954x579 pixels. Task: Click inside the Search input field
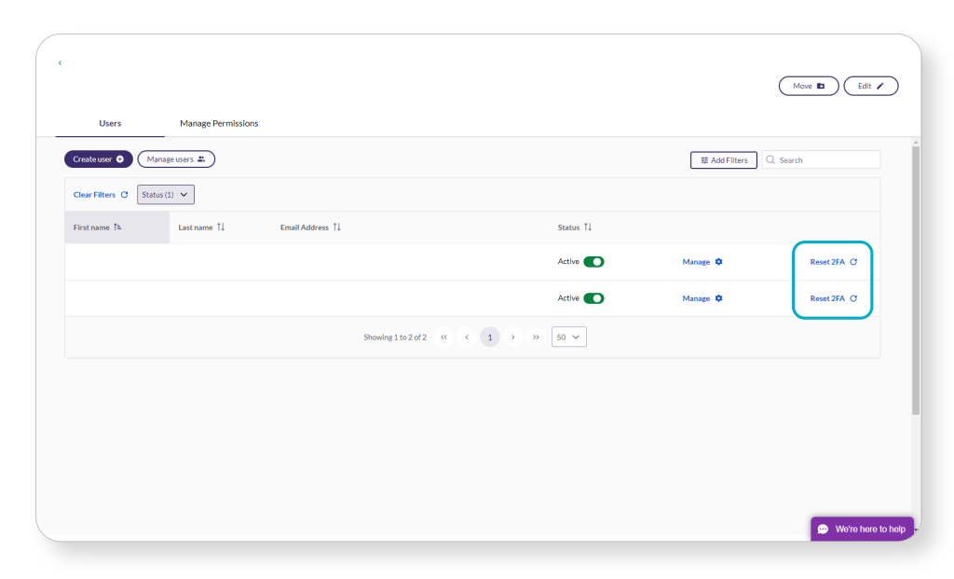(820, 159)
